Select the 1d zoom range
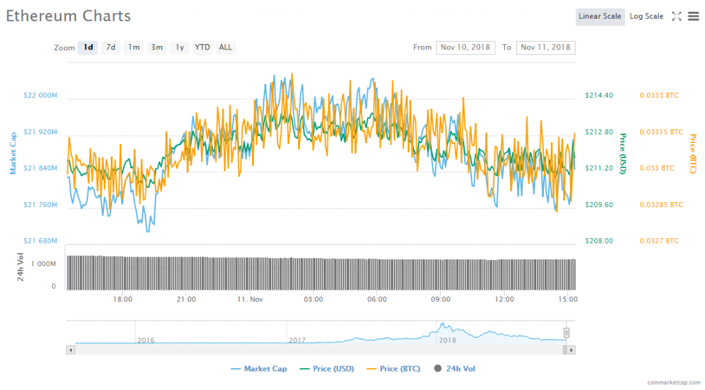Screen dimensions: 705x390 point(87,47)
